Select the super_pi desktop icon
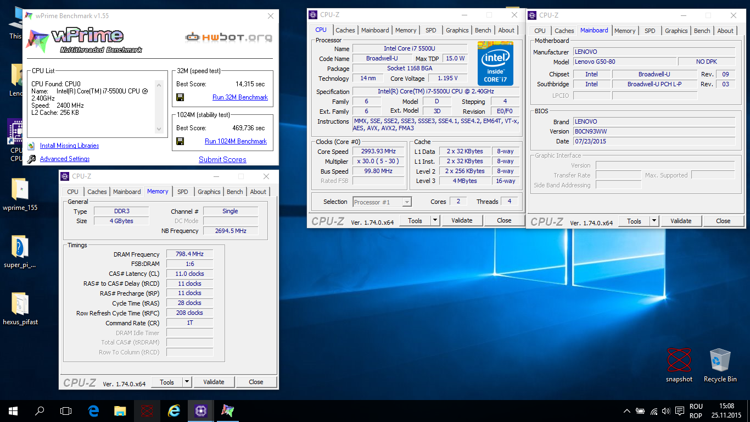 (x=20, y=252)
